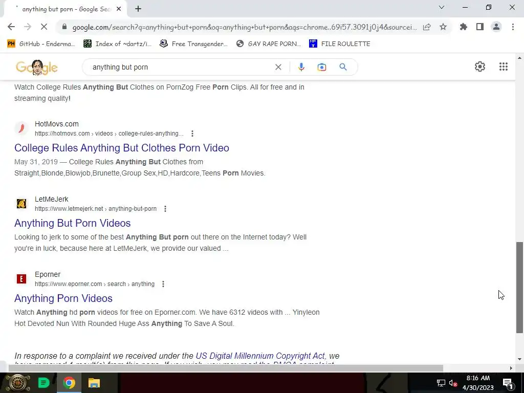Click the address bar URL
524x393 pixels.
[x=245, y=27]
